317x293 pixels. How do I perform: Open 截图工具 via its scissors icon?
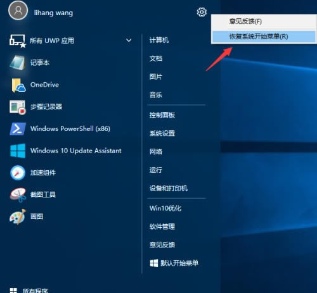tap(18, 194)
